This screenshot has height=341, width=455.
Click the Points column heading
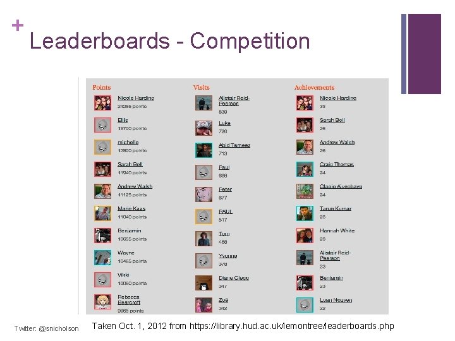101,87
